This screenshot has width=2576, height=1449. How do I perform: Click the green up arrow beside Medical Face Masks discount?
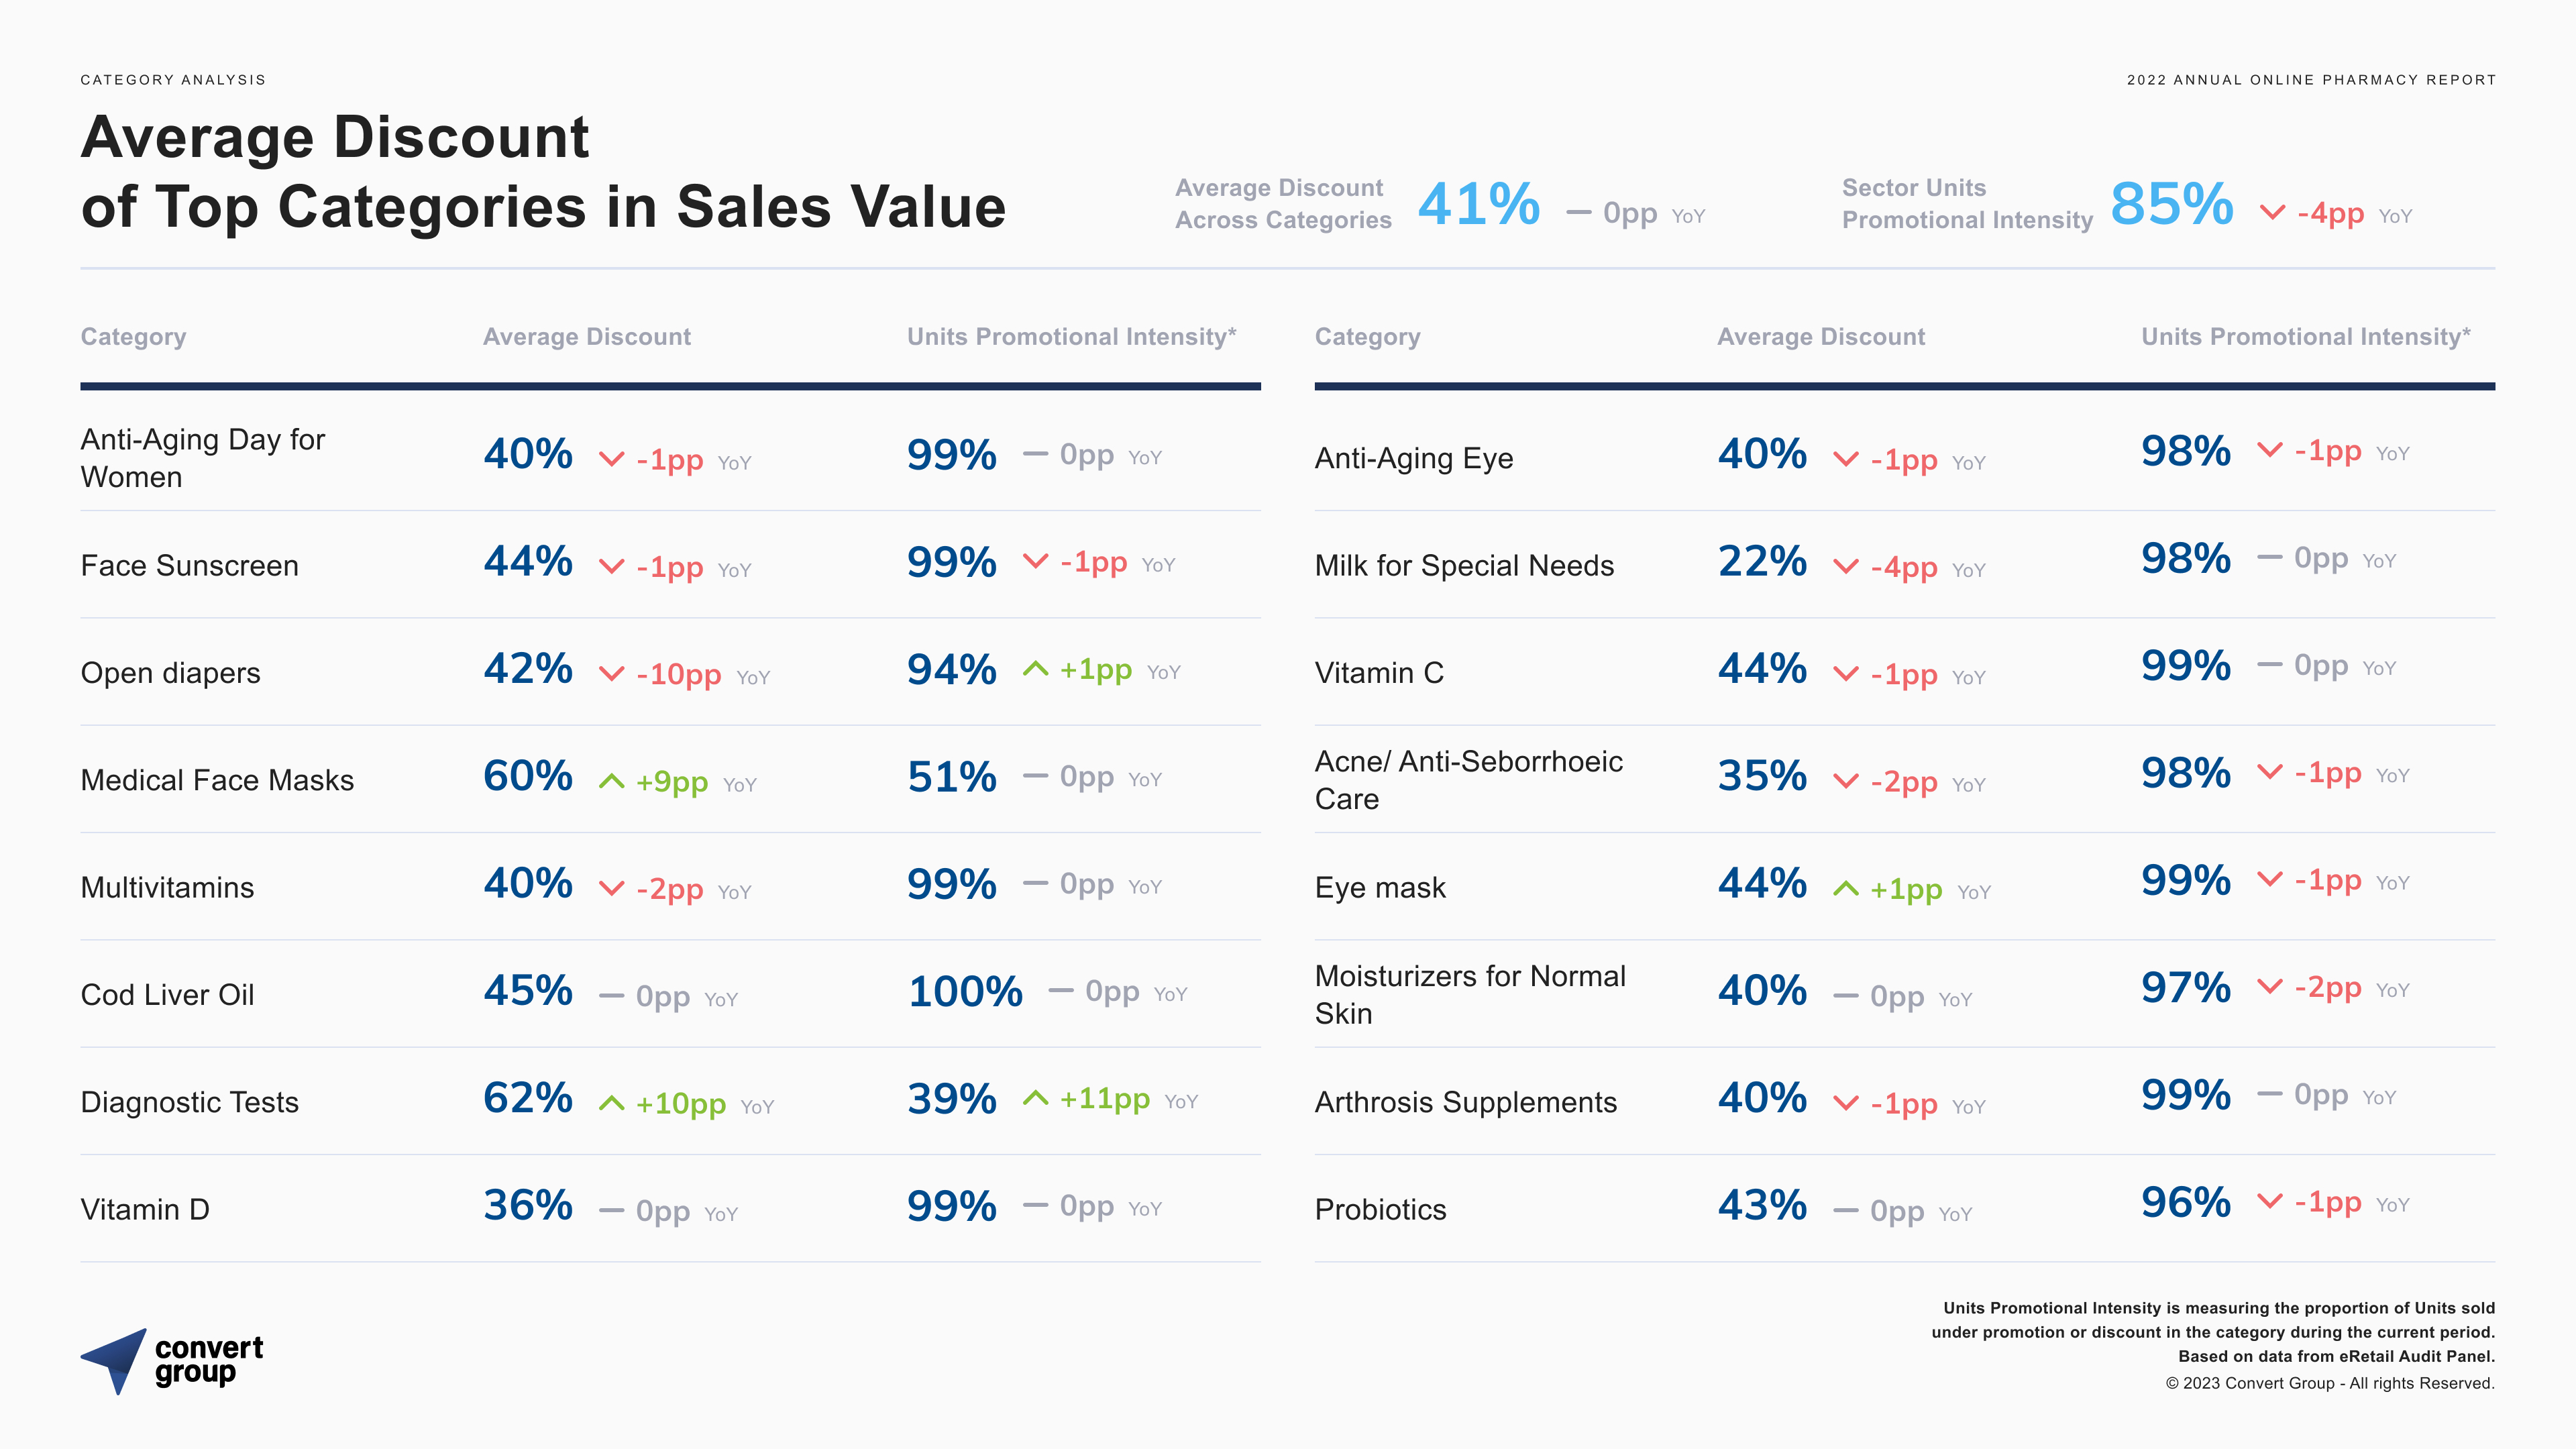pyautogui.click(x=611, y=782)
